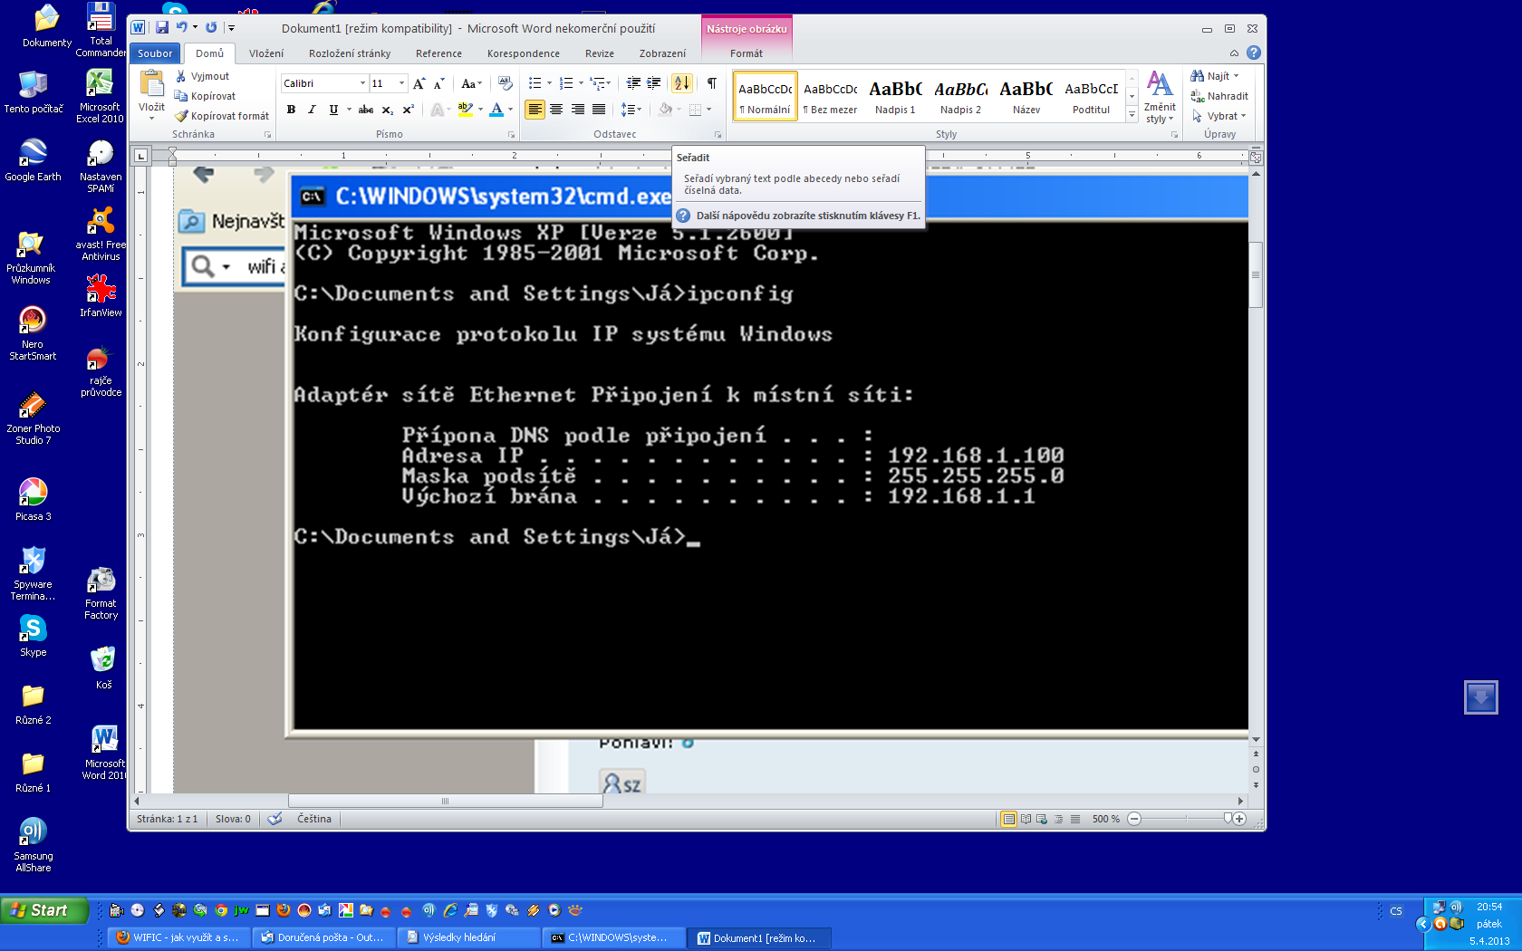Toggle show paragraph marks (¶)

pos(712,83)
